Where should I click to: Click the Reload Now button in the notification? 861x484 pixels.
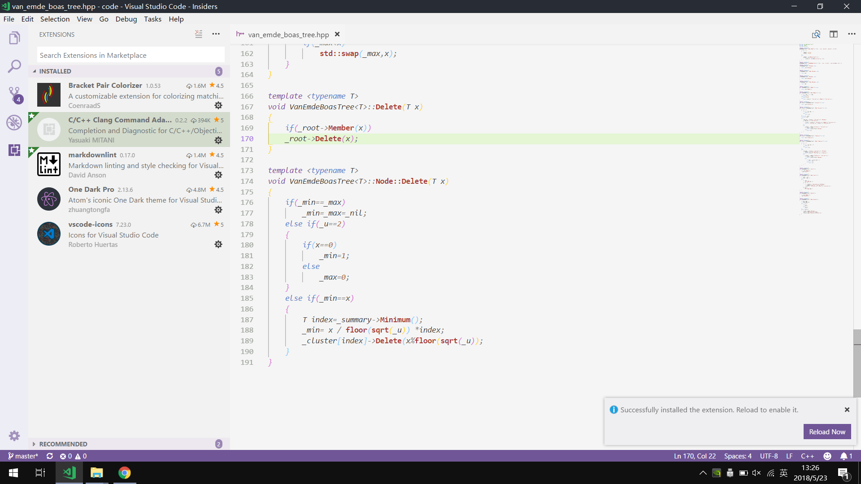[x=827, y=432]
